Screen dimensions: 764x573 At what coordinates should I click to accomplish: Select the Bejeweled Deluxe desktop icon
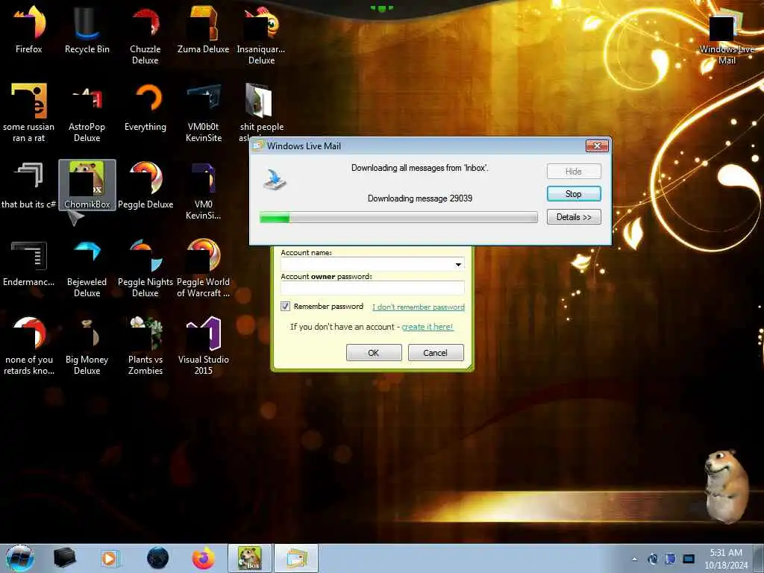tap(87, 268)
